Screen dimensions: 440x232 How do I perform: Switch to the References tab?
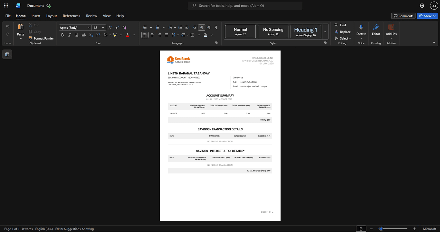pos(71,16)
